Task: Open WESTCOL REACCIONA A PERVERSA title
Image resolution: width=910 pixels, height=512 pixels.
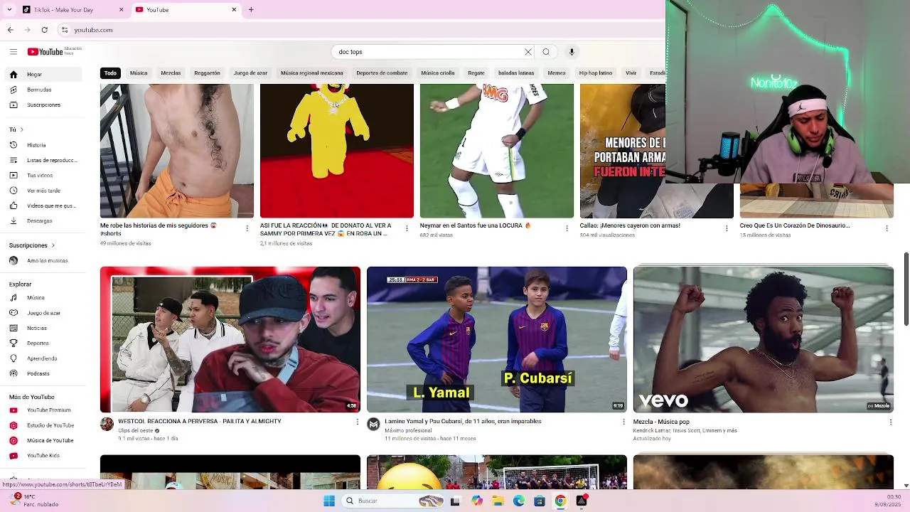Action: [200, 422]
